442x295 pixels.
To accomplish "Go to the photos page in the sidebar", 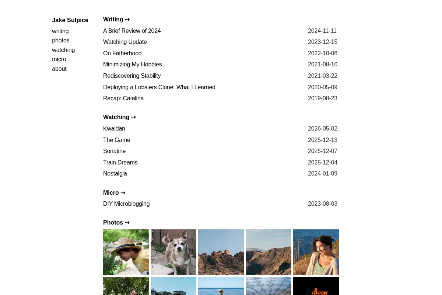I will coord(61,41).
